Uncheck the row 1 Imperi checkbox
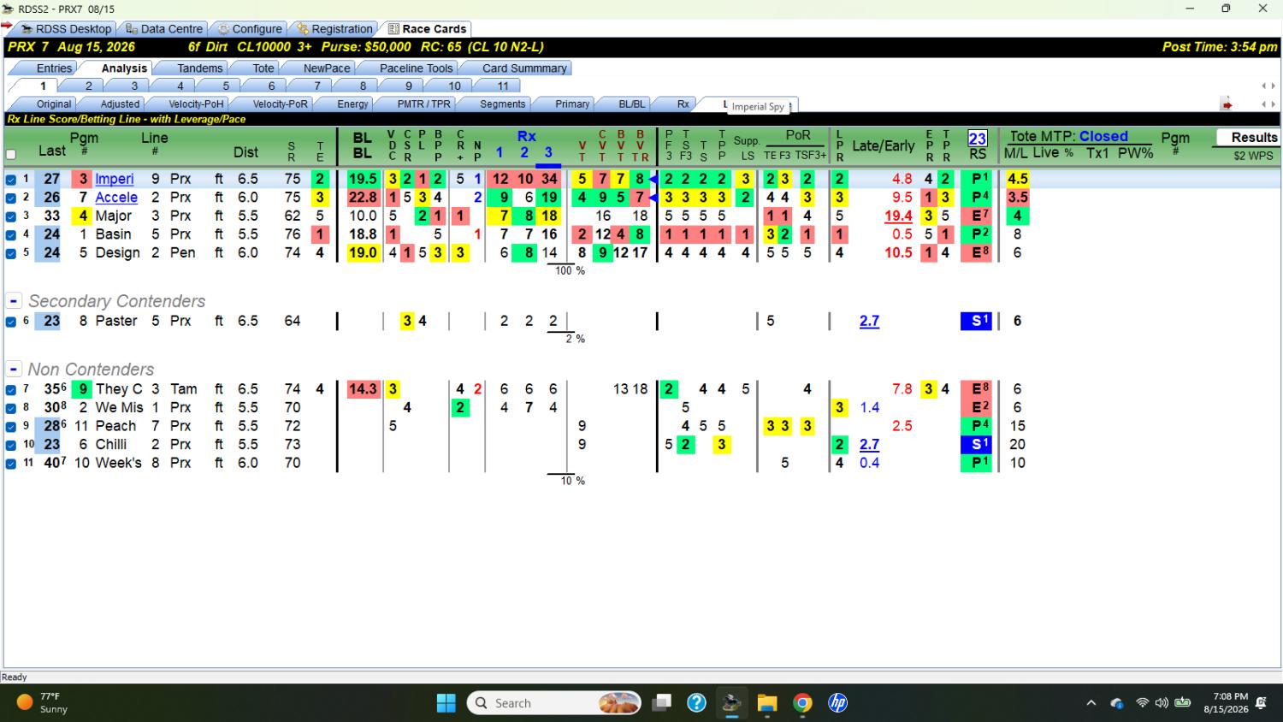This screenshot has height=722, width=1283. [11, 180]
